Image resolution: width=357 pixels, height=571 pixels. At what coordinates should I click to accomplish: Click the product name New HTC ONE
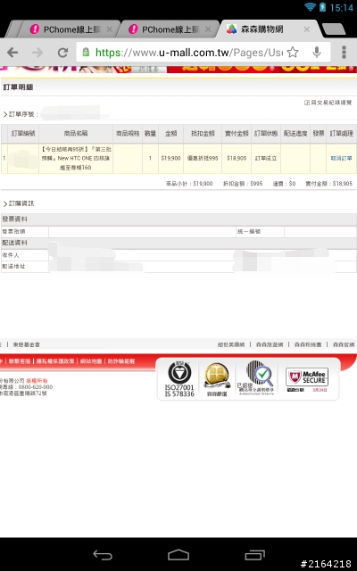(x=76, y=159)
